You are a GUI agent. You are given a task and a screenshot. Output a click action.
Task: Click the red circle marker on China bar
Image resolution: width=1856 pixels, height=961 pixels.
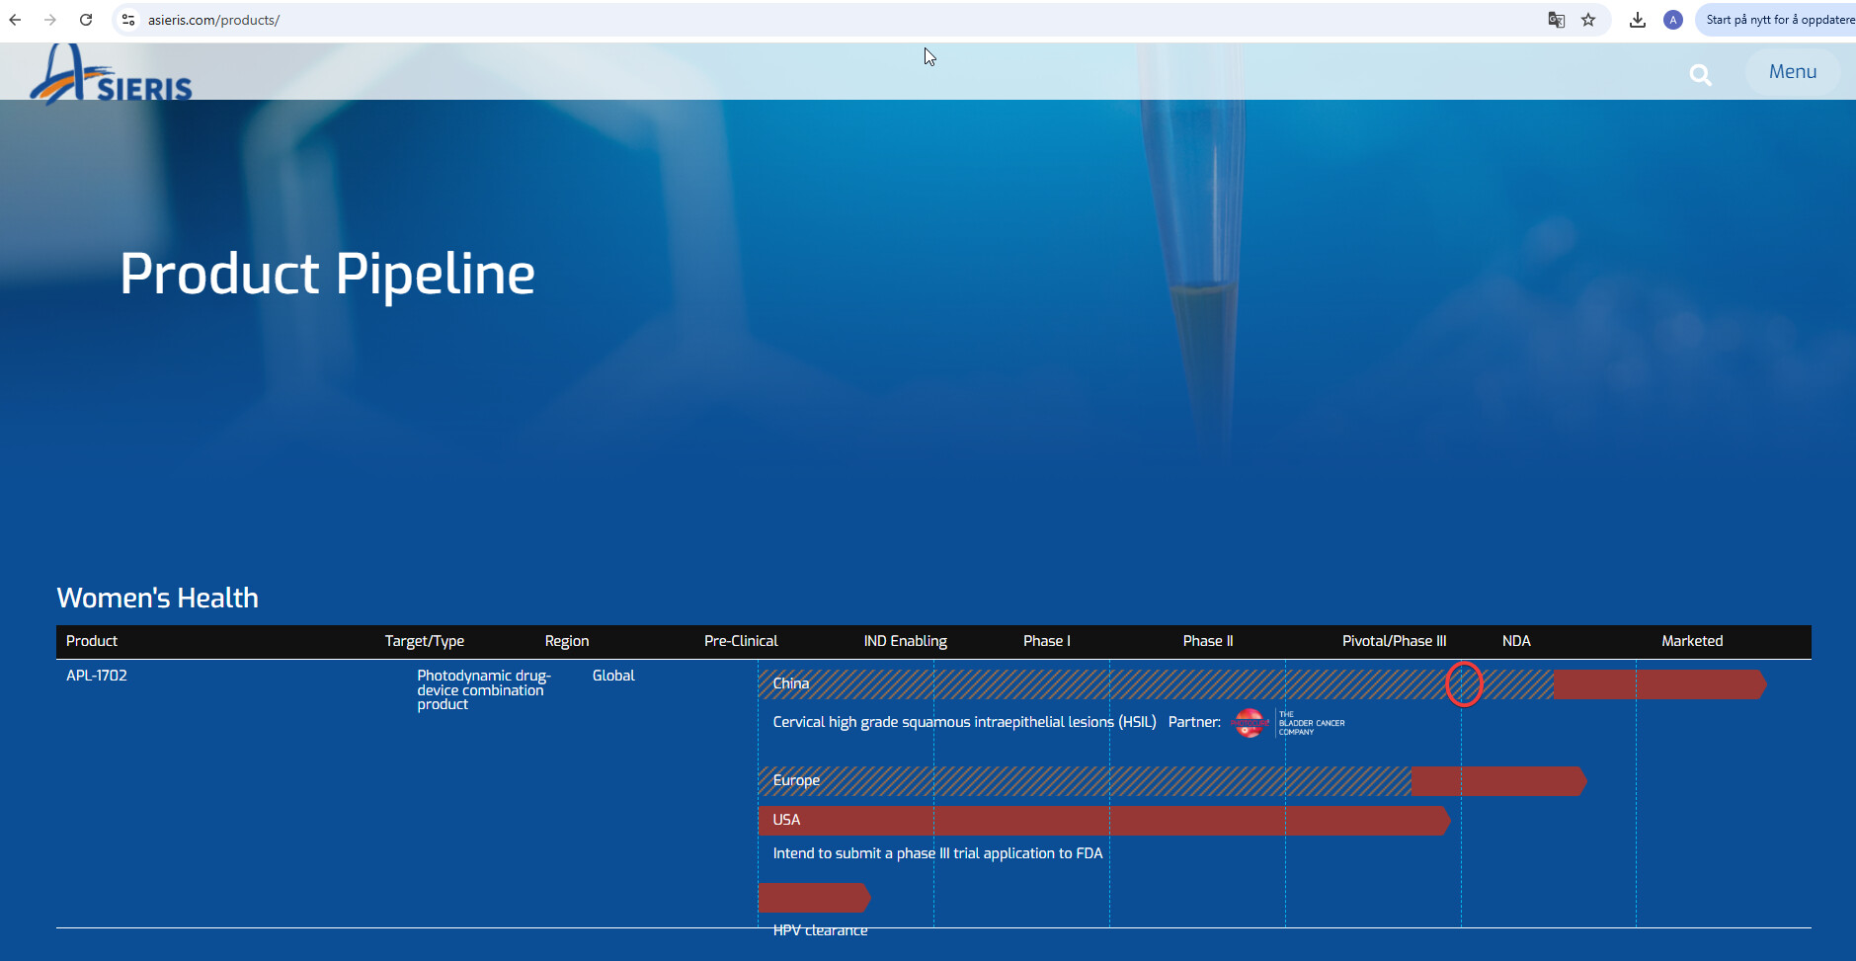click(1464, 683)
